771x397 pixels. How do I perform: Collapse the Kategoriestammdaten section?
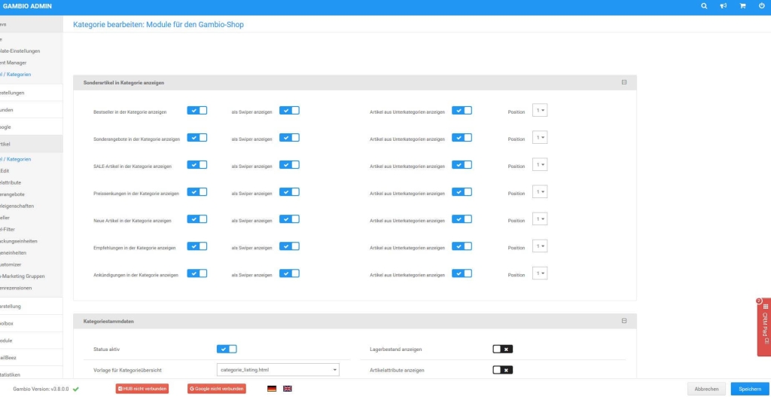(x=623, y=321)
